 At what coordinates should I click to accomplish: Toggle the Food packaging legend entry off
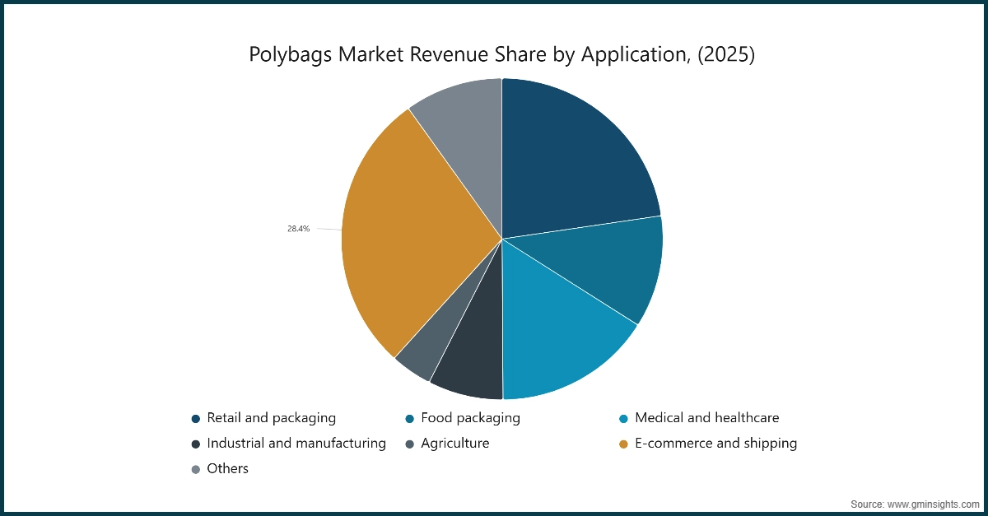coord(469,417)
